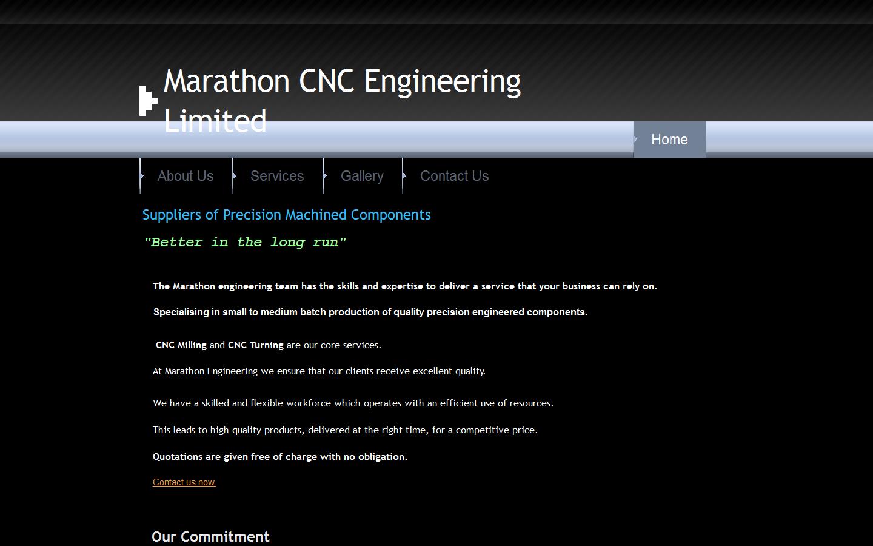The width and height of the screenshot is (873, 546).
Task: Open the Gallery page
Action: point(362,176)
